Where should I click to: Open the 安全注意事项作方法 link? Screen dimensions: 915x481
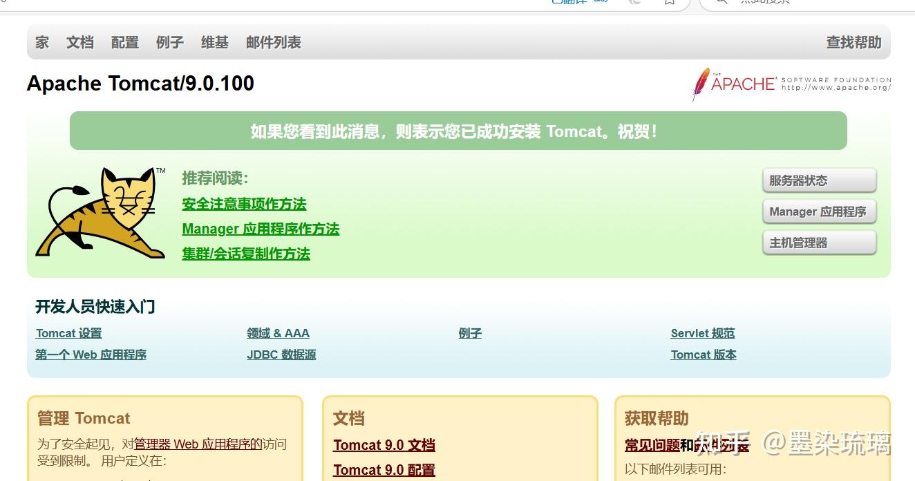[x=244, y=204]
